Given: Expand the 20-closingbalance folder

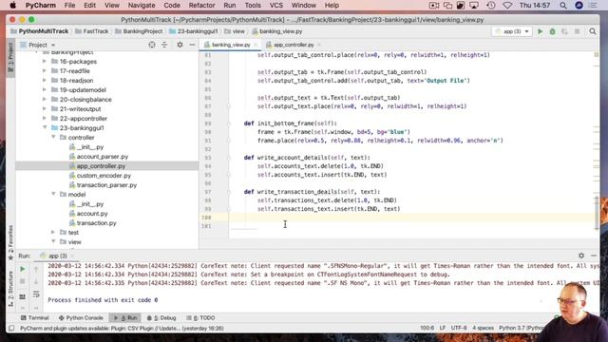Looking at the screenshot, I should pos(45,99).
